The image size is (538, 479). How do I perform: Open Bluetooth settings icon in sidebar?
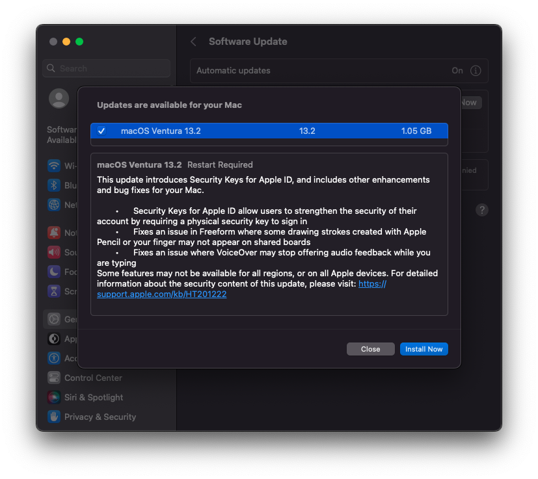[54, 185]
